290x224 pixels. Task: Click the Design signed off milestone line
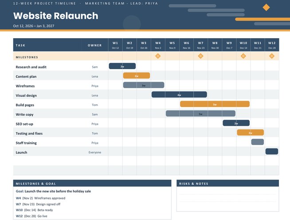pyautogui.click(x=38, y=204)
